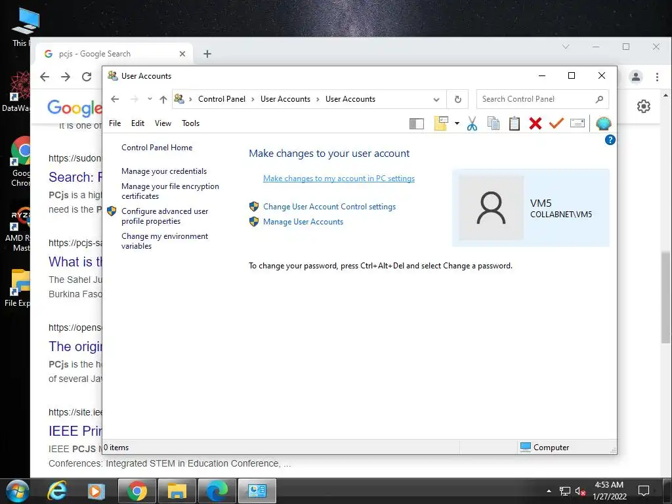The height and width of the screenshot is (504, 672).
Task: Click Make changes to my account in PC settings
Action: pyautogui.click(x=339, y=178)
